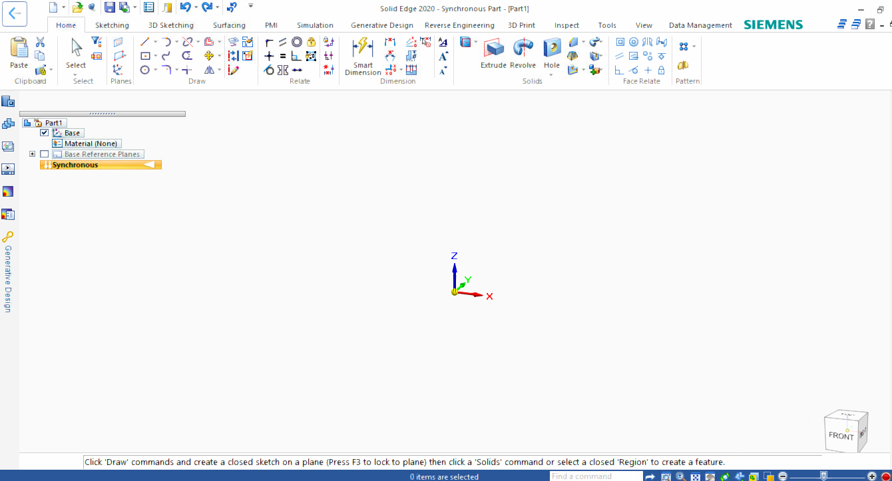This screenshot has height=481, width=892.
Task: Open the Rectangle tool dropdown arrow
Action: point(156,56)
